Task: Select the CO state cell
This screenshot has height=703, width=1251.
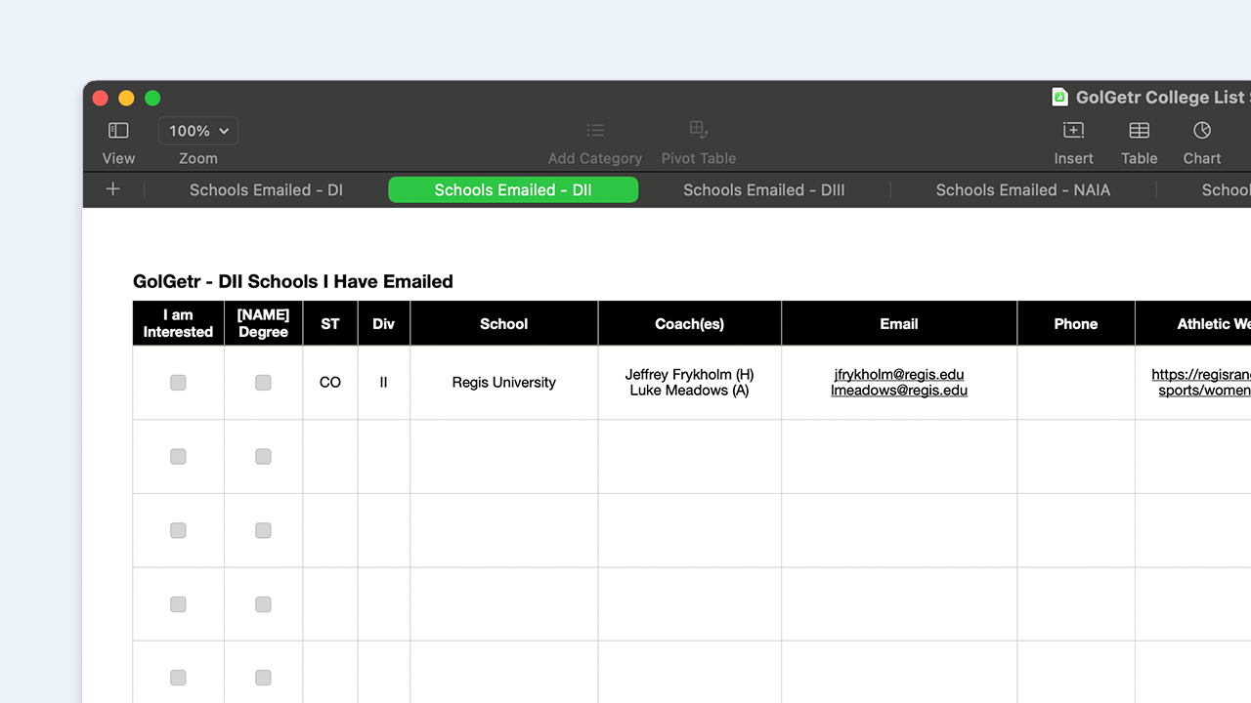Action: [330, 383]
